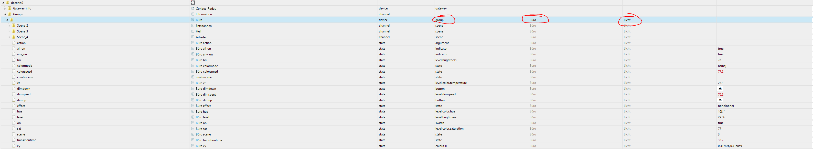Collapse the Groups folder arrow

5,14
